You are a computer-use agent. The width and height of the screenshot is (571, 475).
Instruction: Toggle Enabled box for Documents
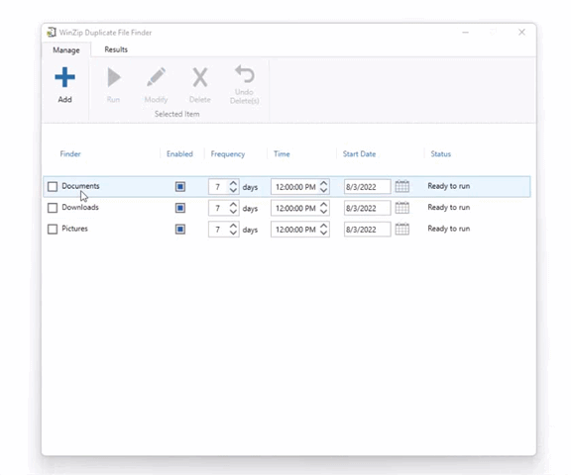180,187
